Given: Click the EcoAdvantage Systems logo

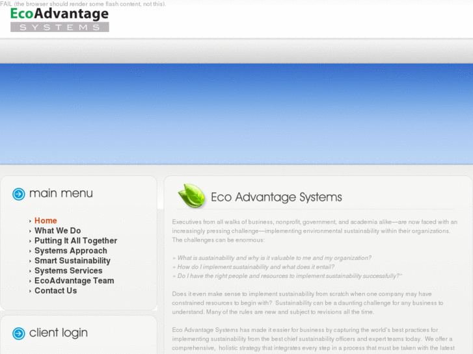Looking at the screenshot, I should pyautogui.click(x=59, y=19).
